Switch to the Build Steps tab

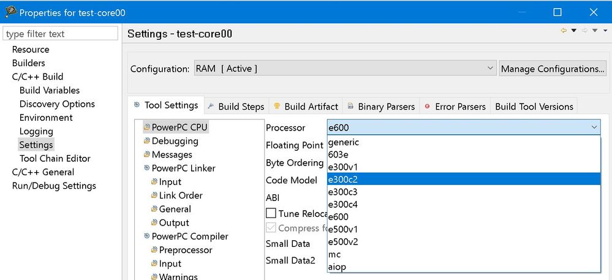coord(236,107)
